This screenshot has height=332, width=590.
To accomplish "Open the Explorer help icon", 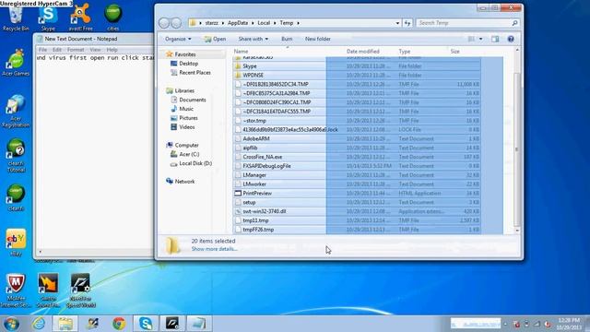I will (511, 39).
